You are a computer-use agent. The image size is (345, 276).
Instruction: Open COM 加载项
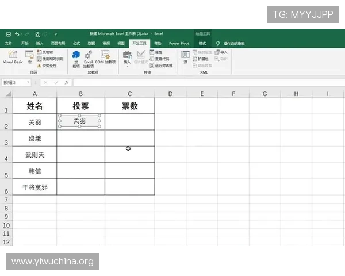105,57
